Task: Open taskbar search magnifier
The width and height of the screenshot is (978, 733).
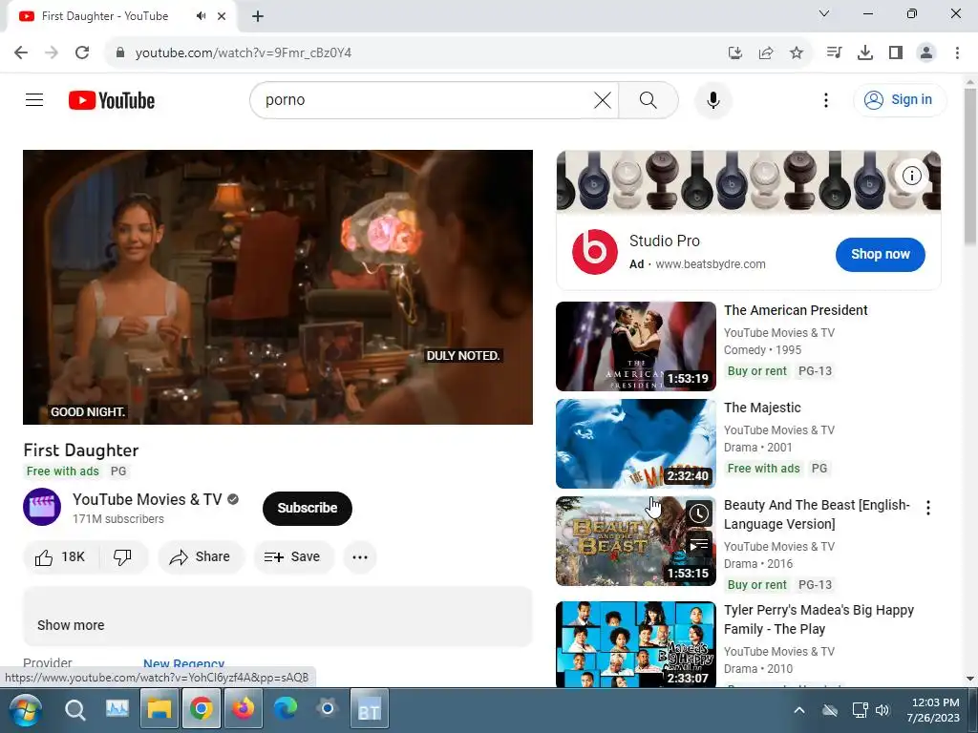Action: 74,710
